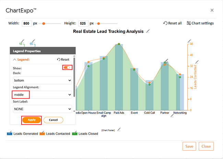Click edit pencil next to Chart Footer
The width and height of the screenshot is (223, 159).
[119, 129]
